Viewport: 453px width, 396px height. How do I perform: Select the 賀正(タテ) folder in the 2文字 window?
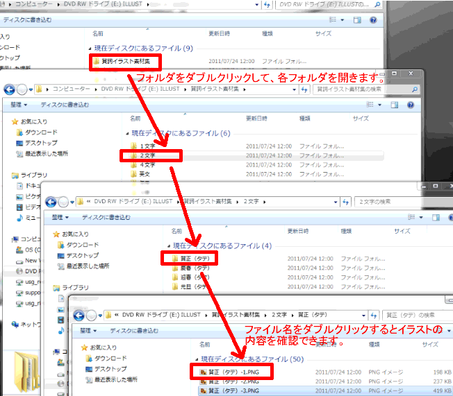point(190,259)
